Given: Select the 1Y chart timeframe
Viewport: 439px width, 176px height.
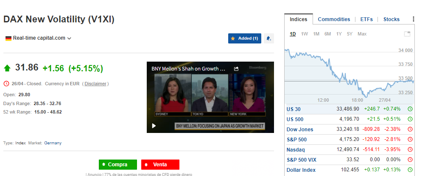Looking at the screenshot, I should tap(338, 34).
